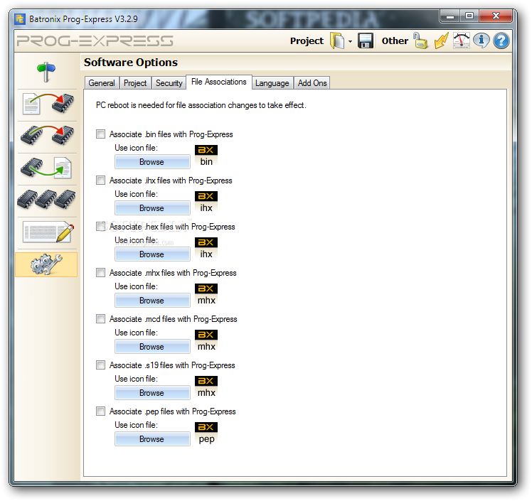Click the 'Project' toolbar label

307,41
